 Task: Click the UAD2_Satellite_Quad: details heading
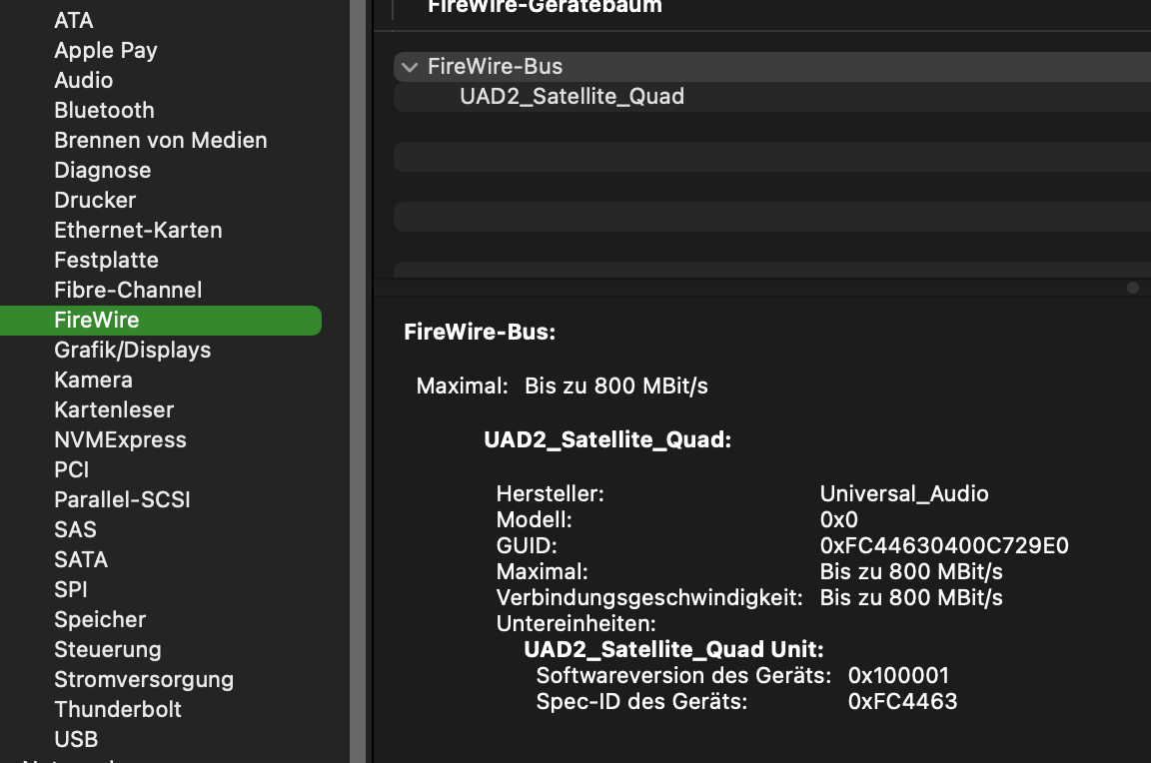tap(607, 439)
